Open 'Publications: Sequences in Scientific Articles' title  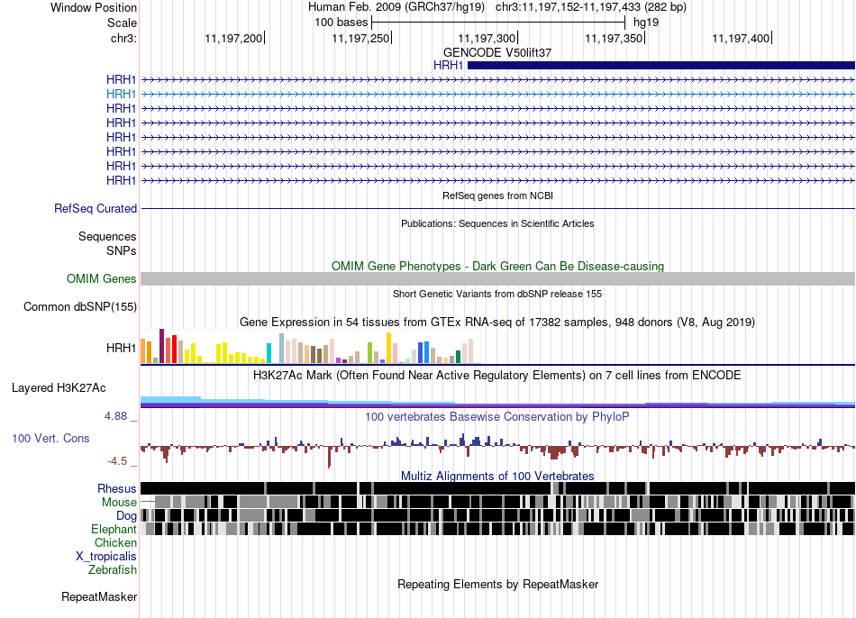(497, 223)
